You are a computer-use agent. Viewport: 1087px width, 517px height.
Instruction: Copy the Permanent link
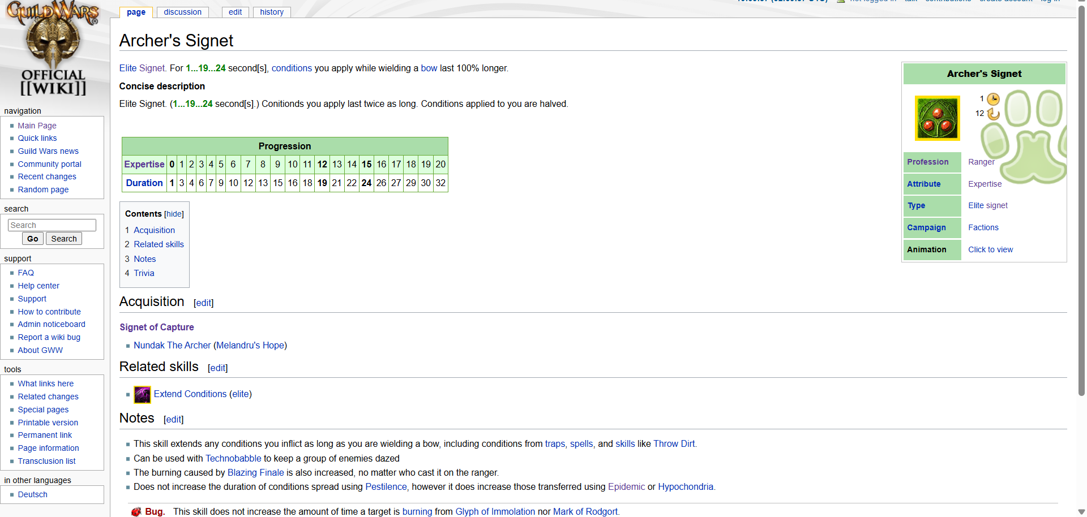coord(45,435)
